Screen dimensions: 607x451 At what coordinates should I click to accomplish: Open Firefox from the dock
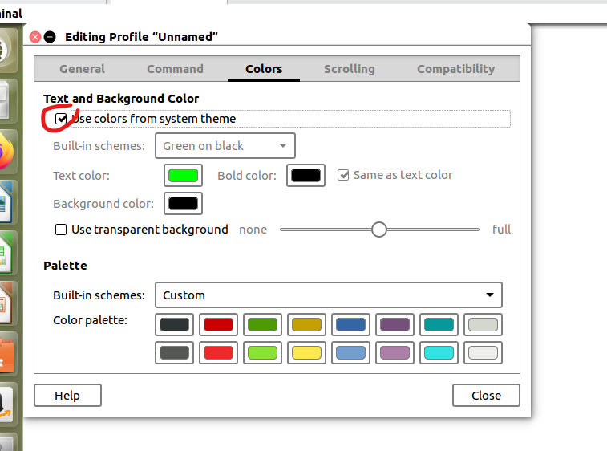(6, 152)
